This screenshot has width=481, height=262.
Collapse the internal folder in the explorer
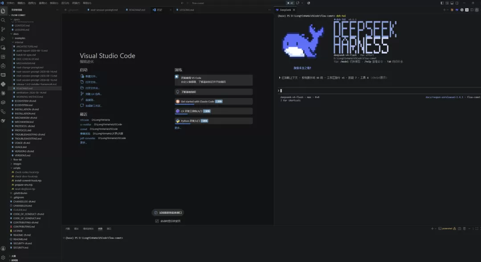tap(19, 42)
